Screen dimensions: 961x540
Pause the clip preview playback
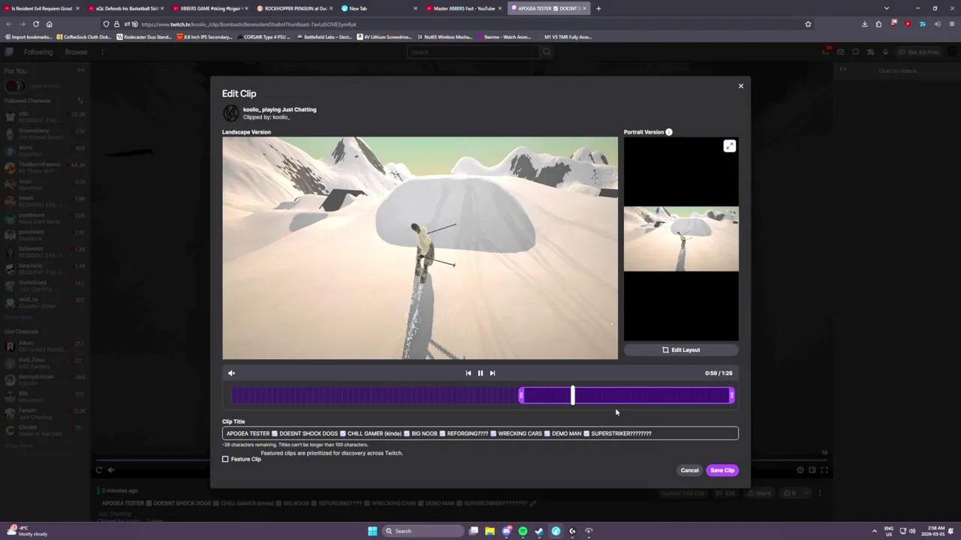point(480,373)
